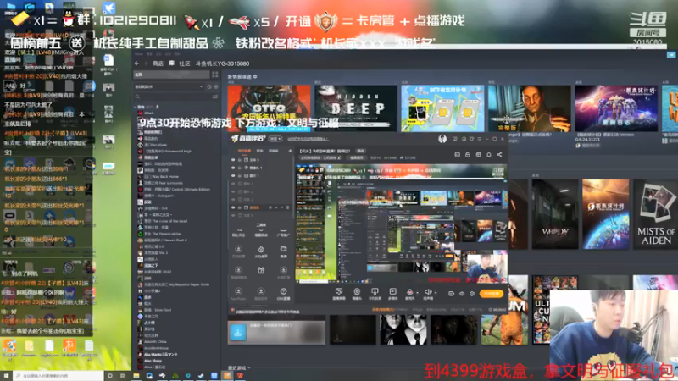
Task: Toggle lock on highlighted orange source row
Action: point(240,207)
